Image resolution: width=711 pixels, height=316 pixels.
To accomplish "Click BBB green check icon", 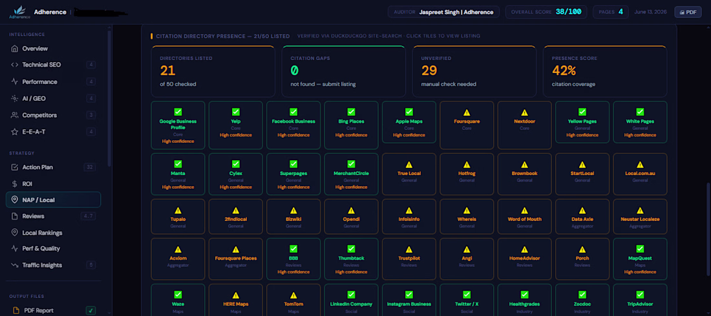I will (x=293, y=249).
